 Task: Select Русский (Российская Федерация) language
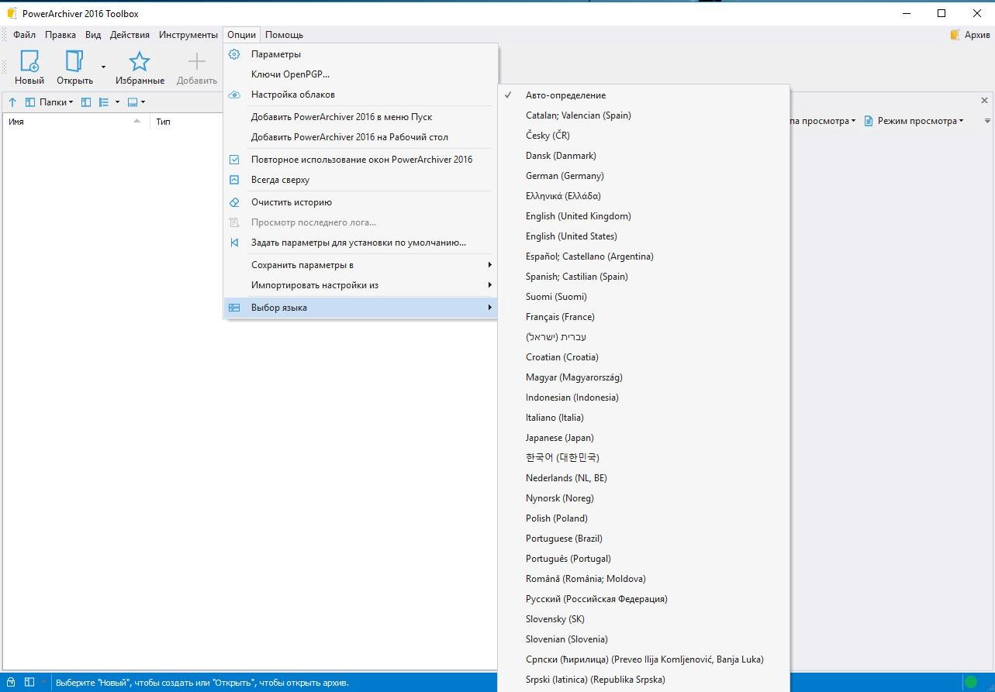pos(644,599)
